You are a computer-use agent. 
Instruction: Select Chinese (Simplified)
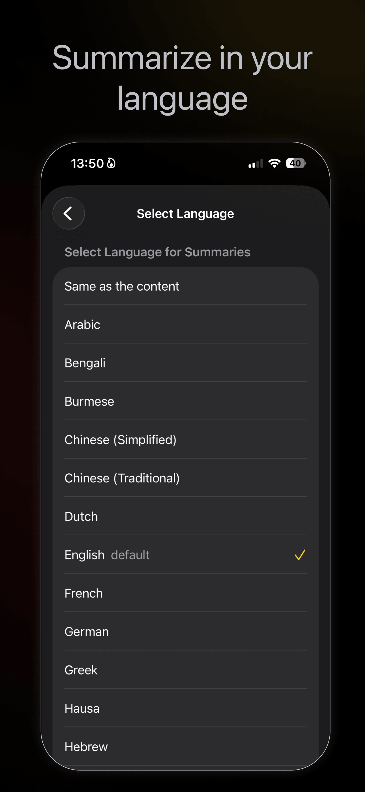[120, 439]
